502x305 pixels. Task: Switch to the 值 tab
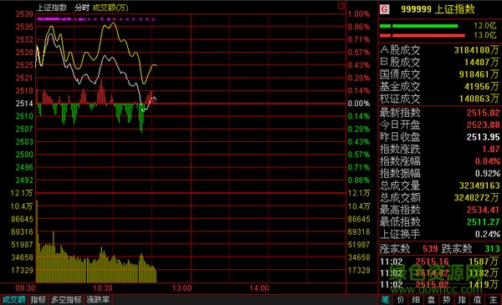click(x=478, y=299)
